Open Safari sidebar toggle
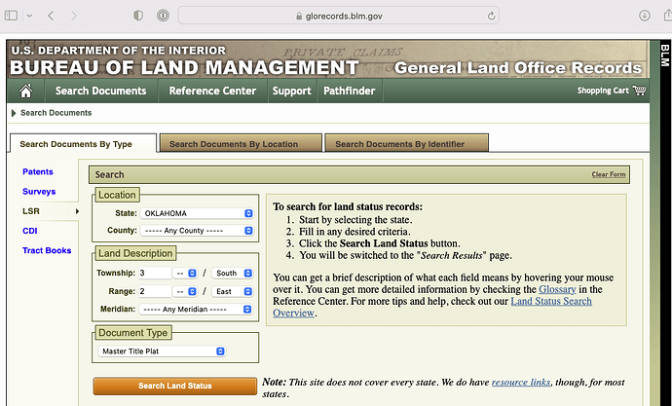This screenshot has height=406, width=672. pyautogui.click(x=11, y=16)
